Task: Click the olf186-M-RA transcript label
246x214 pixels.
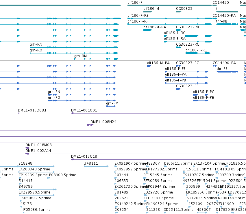Action: tap(155, 27)
